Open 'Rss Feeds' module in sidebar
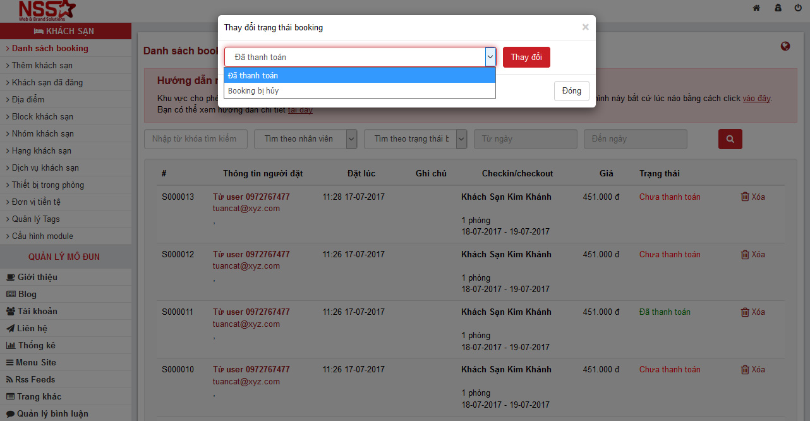 tap(35, 379)
